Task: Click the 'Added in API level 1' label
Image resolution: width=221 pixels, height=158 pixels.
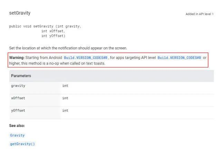Action: 200,14
